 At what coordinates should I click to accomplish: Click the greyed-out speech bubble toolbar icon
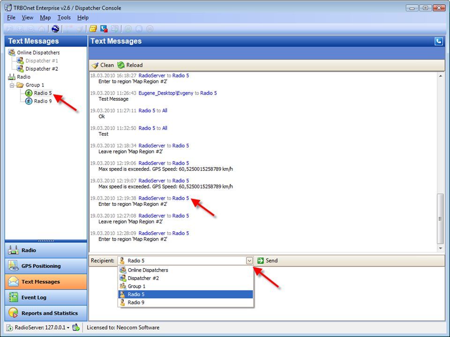[x=115, y=29]
